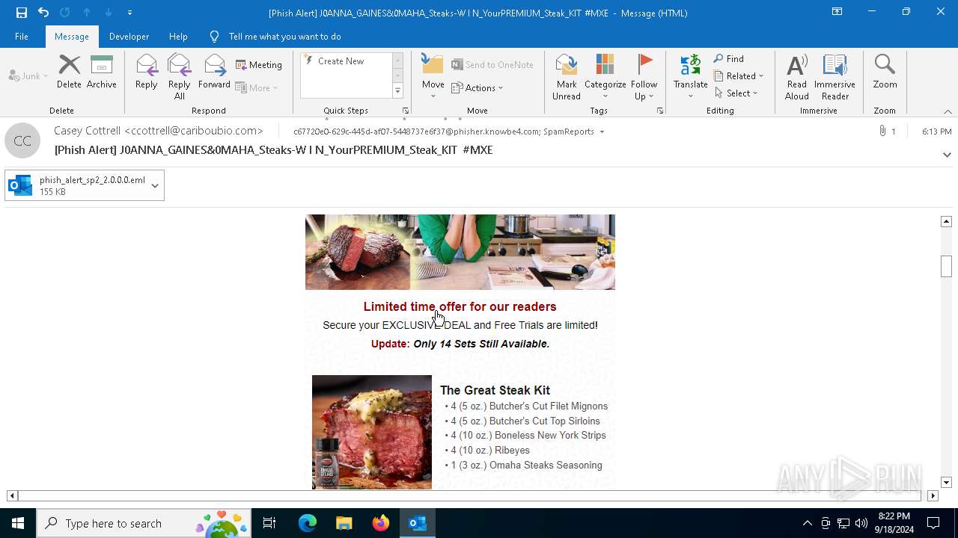Click horizontal scrollbar right arrow

pos(933,495)
